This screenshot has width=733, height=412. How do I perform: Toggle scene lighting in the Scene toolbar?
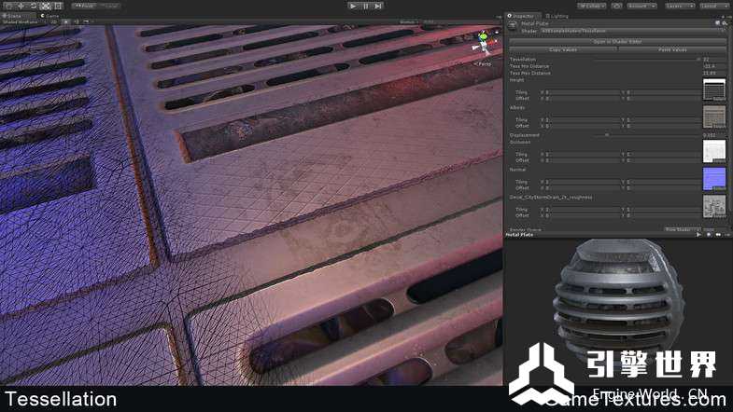click(x=65, y=22)
